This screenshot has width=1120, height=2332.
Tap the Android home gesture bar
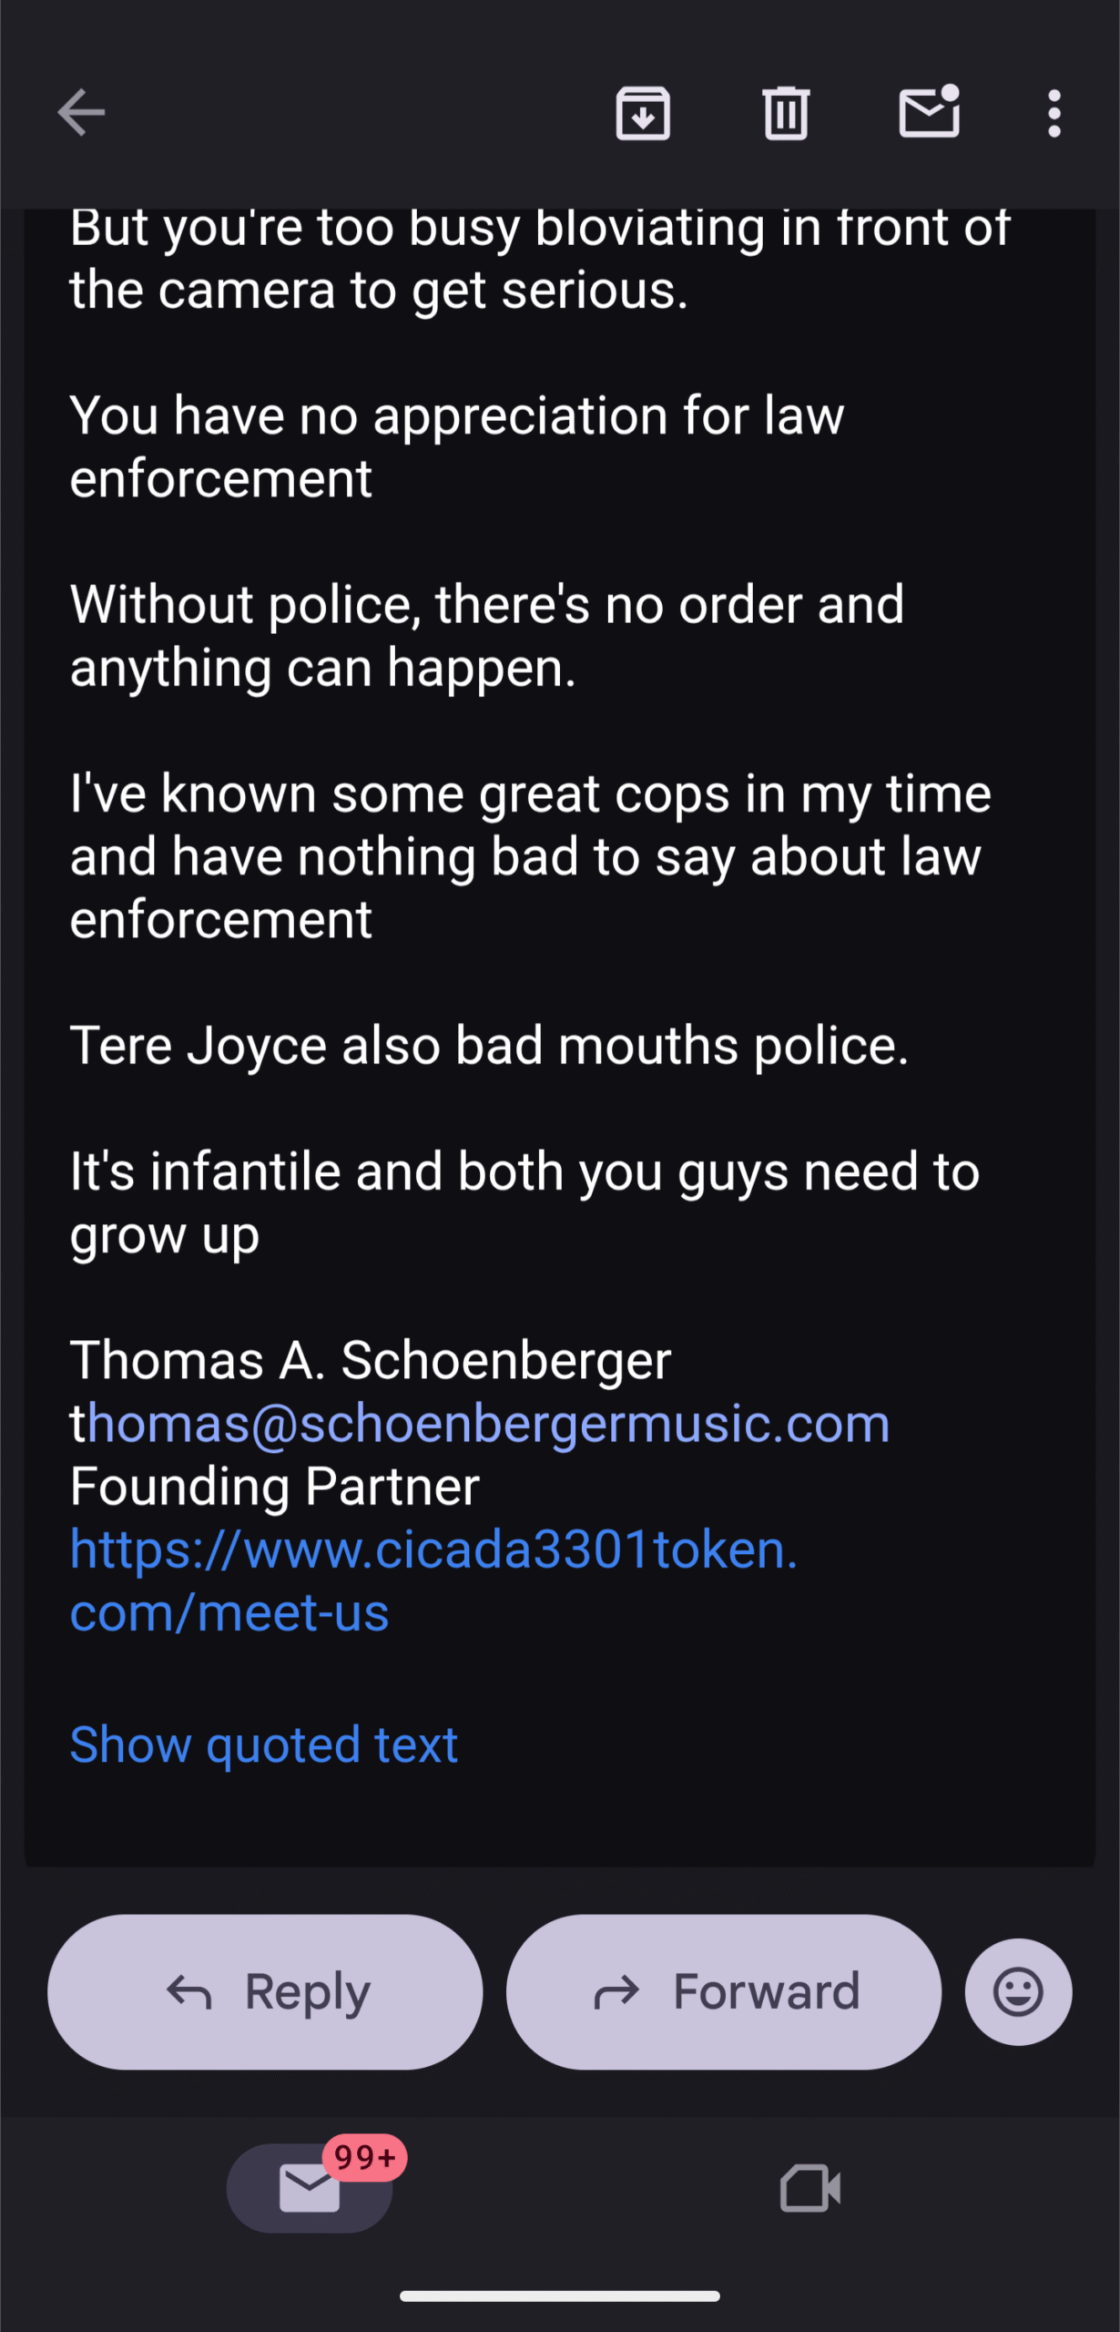point(560,2296)
